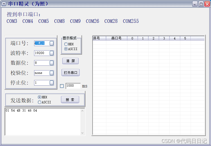Screen dimensions: 211x146
Task: Click column header 5
Action: pyautogui.click(x=185, y=38)
